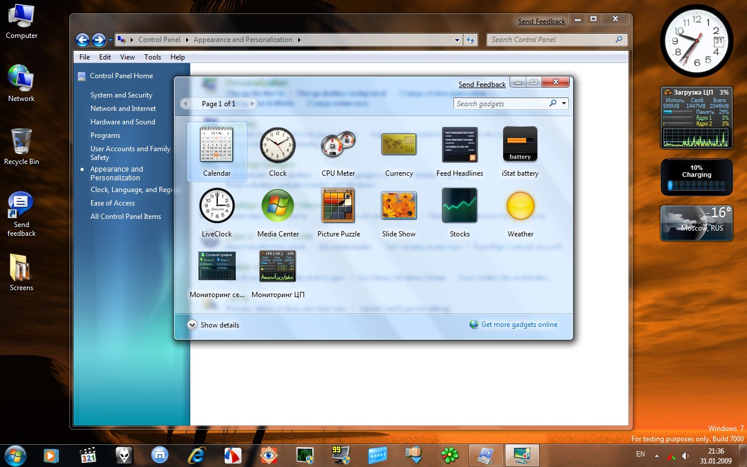Open the address bar history dropdown

click(x=457, y=40)
